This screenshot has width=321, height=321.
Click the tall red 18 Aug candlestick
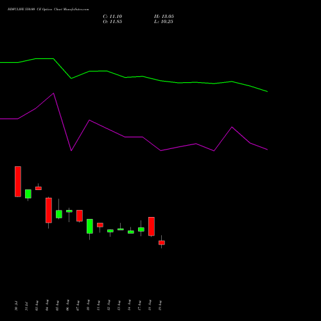tap(152, 227)
